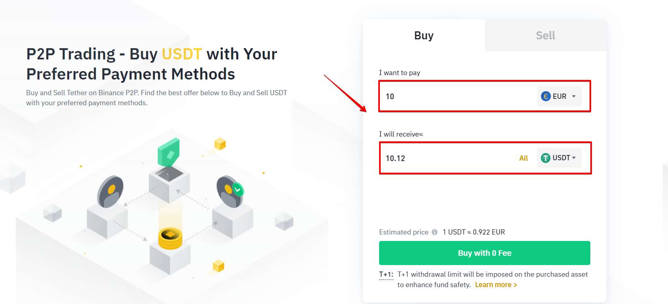Click the green Tether USDT coin icon

tap(546, 158)
